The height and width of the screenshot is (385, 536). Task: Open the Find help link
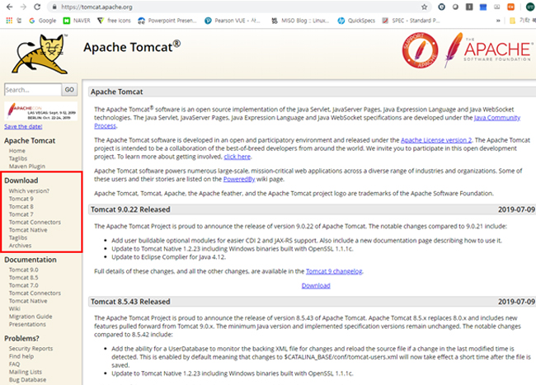click(21, 357)
